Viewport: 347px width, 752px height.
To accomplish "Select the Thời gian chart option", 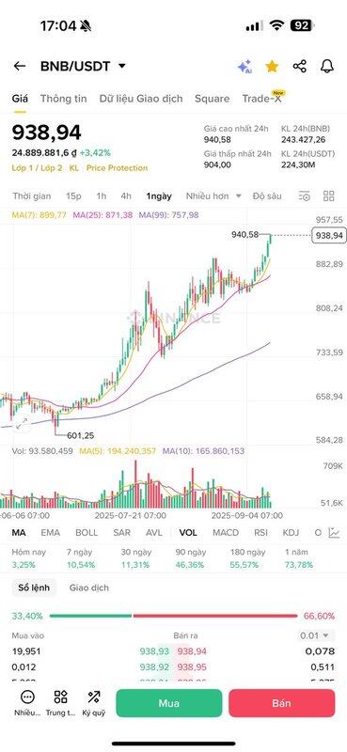I will pos(32,196).
